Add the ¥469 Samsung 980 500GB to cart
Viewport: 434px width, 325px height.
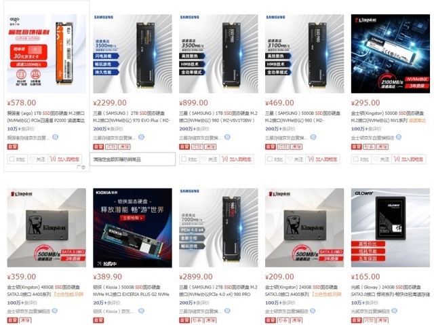point(323,159)
